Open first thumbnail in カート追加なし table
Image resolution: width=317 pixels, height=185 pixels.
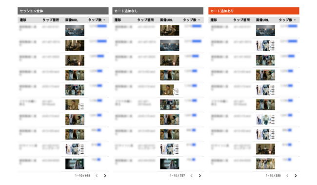[x=170, y=30]
